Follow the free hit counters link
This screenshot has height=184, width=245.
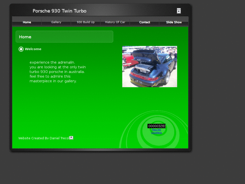click(156, 131)
